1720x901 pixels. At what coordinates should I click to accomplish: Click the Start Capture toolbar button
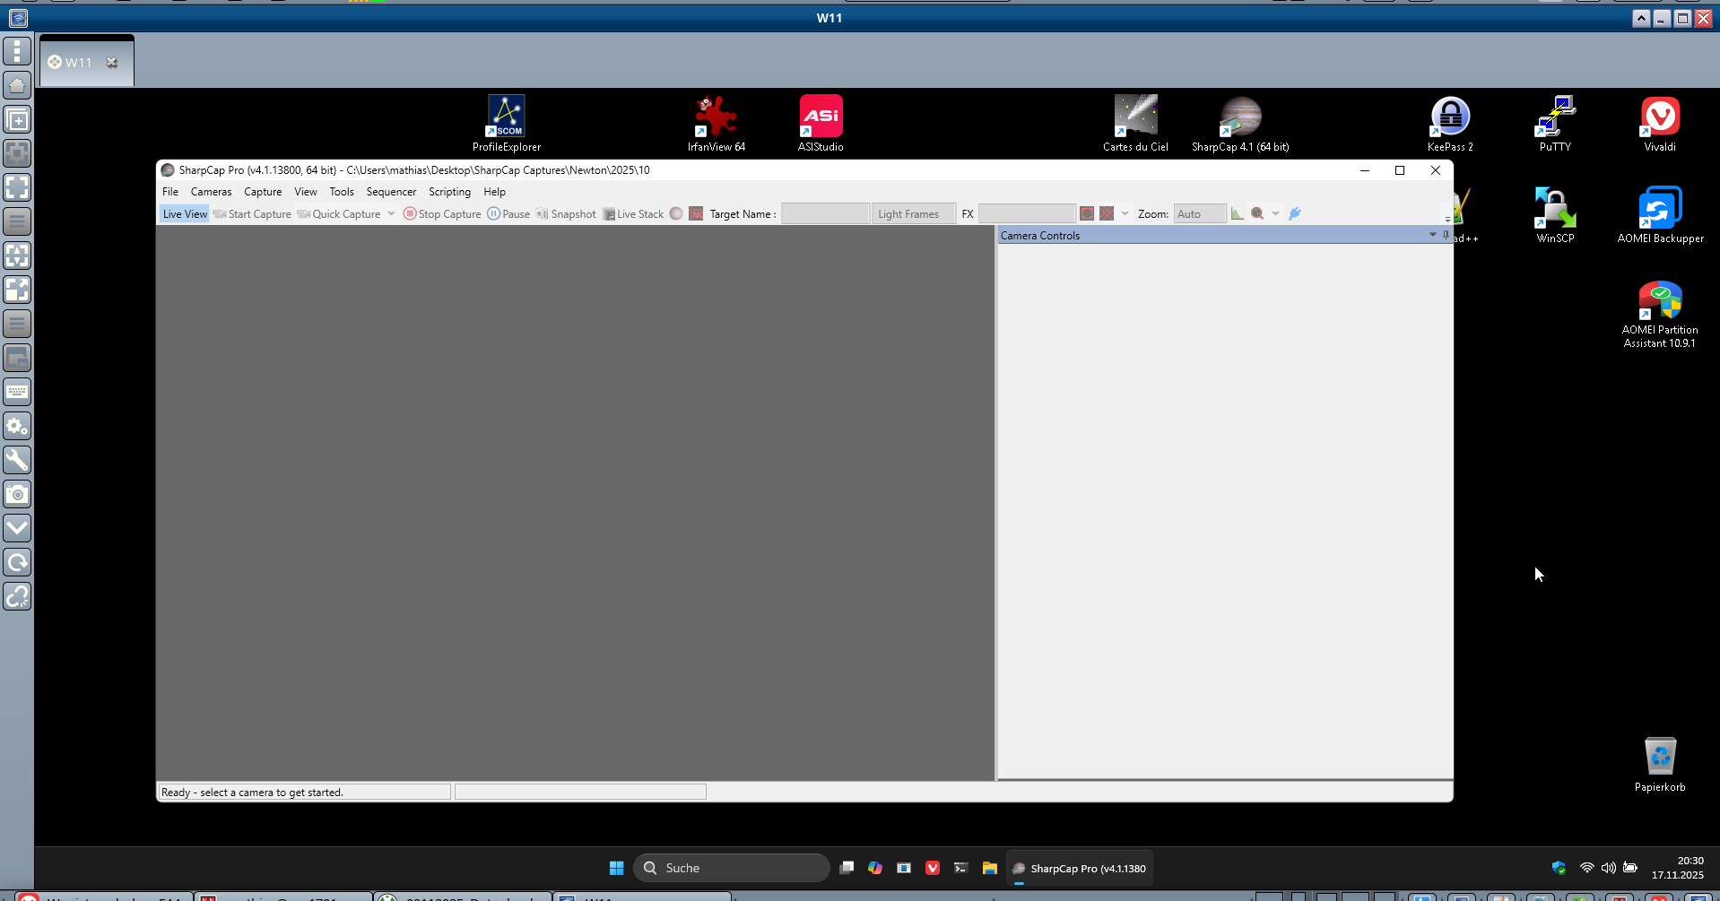pyautogui.click(x=252, y=214)
